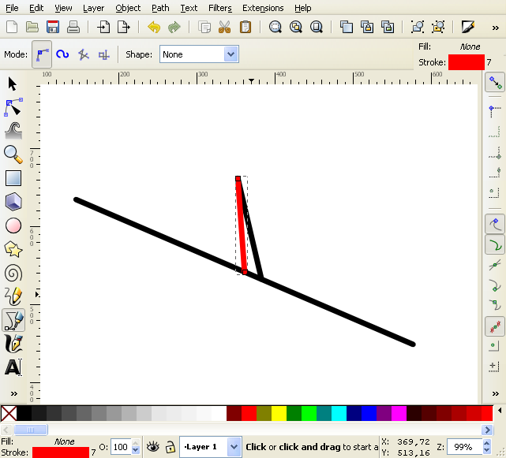
Task: Duplicate selected objects
Action: coord(347,27)
